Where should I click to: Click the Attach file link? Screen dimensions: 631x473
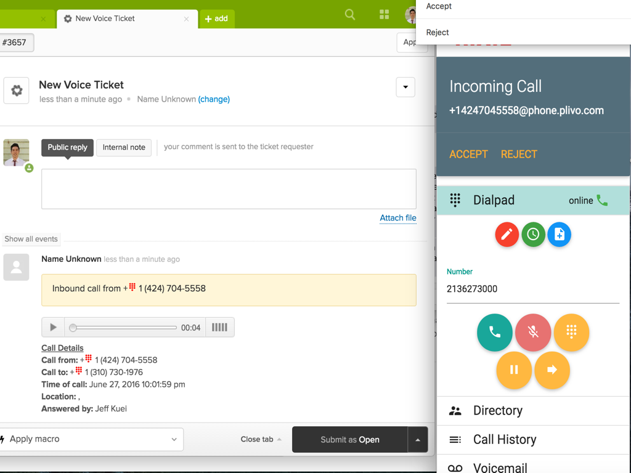tap(397, 218)
